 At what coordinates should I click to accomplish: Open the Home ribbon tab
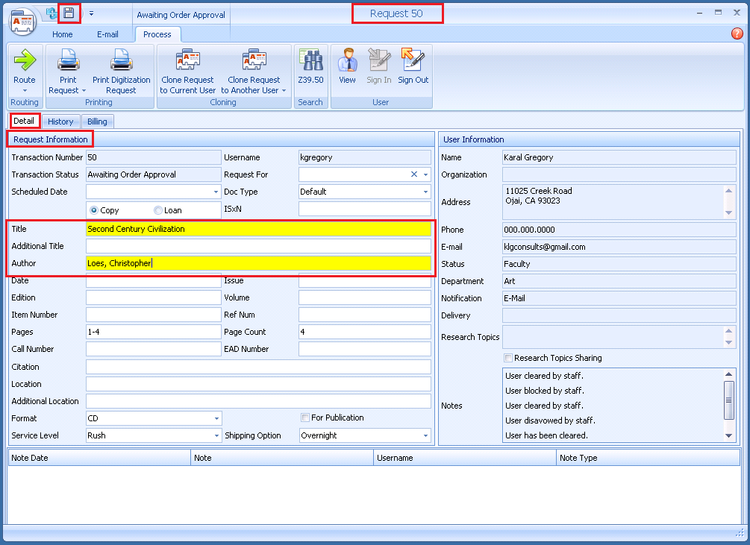point(63,34)
